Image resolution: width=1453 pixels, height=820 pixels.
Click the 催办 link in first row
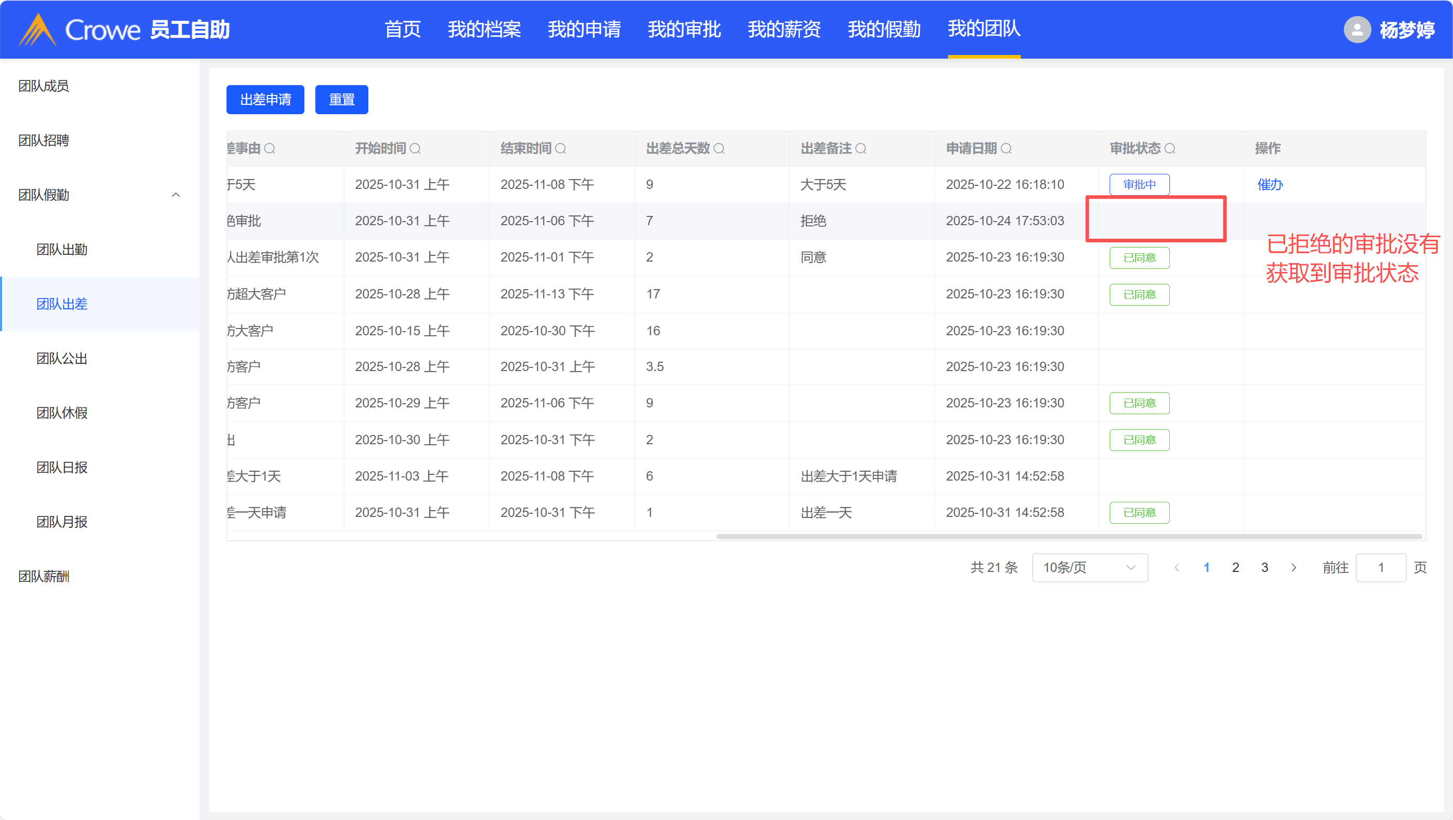click(1270, 185)
